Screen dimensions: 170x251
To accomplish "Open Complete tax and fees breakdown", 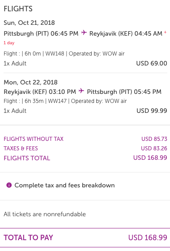I will click(x=65, y=185).
